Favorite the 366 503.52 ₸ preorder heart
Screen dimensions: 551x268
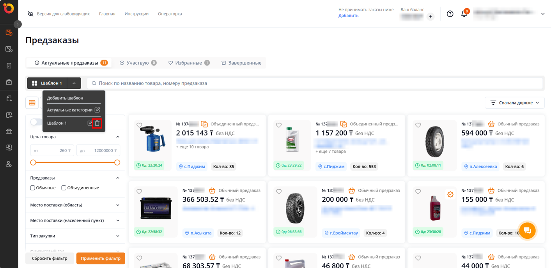(139, 192)
